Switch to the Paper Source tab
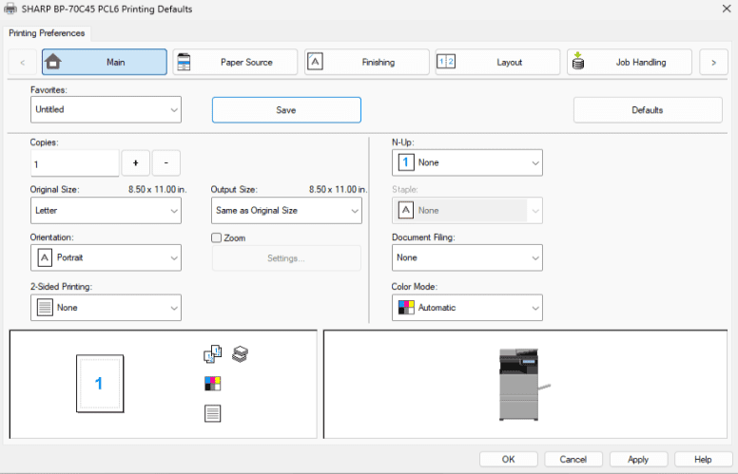Image resolution: width=738 pixels, height=474 pixels. 235,63
